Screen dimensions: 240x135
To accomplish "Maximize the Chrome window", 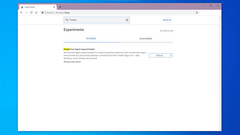I will [211, 5].
